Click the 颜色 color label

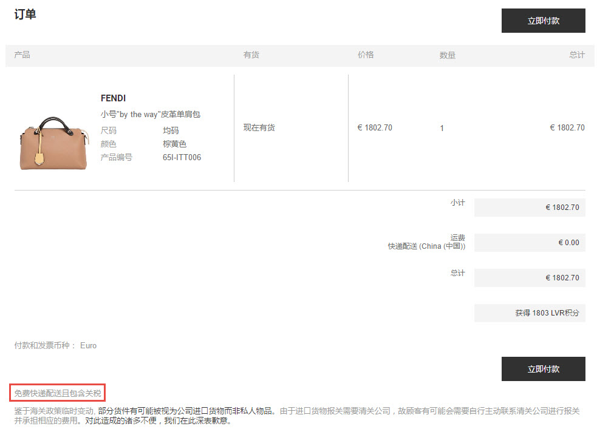tap(109, 144)
